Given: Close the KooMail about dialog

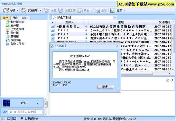Looking at the screenshot, I should point(117,46).
